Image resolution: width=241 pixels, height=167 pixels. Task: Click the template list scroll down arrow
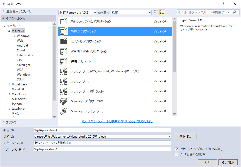174,114
